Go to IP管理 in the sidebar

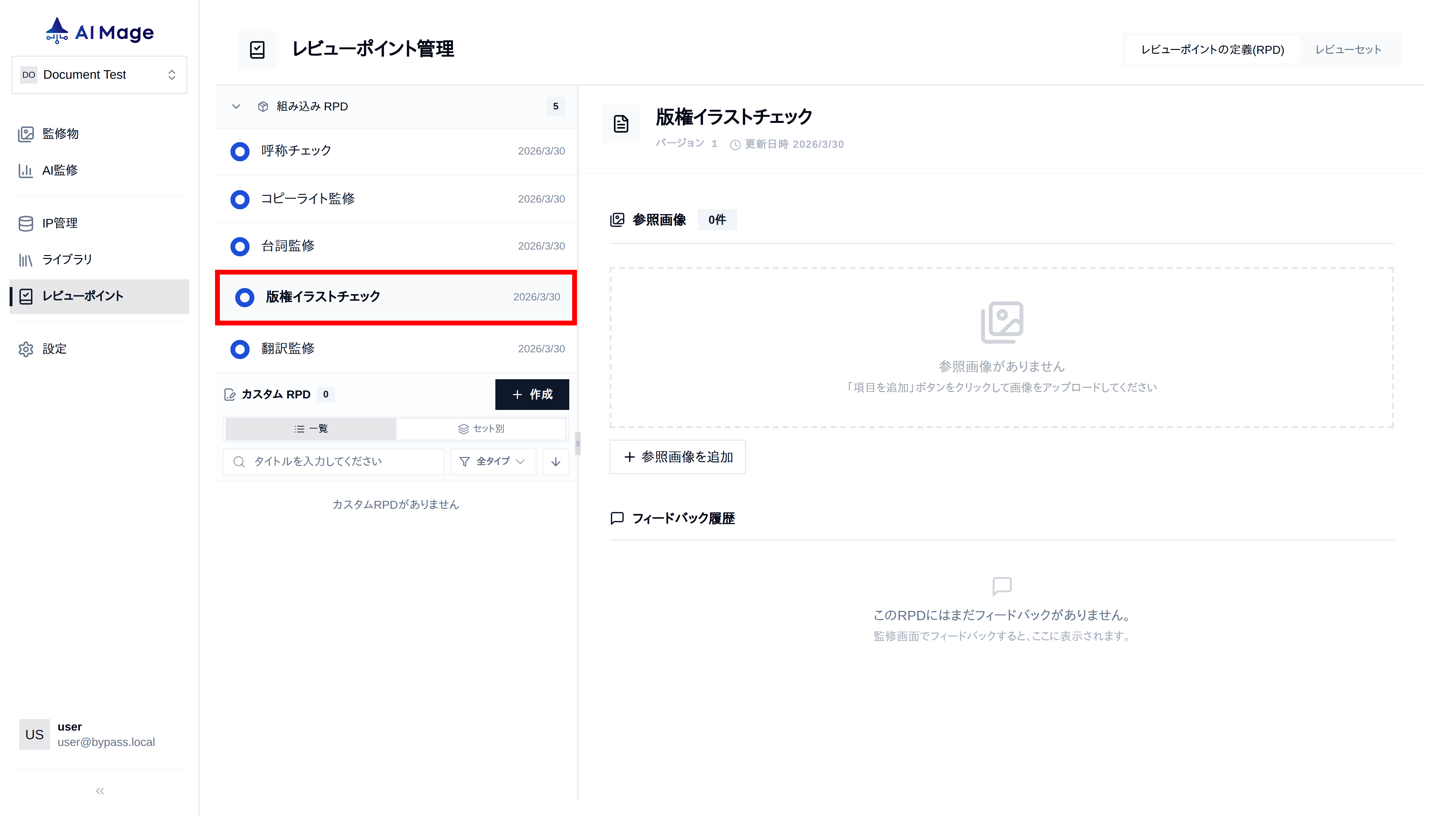click(99, 223)
